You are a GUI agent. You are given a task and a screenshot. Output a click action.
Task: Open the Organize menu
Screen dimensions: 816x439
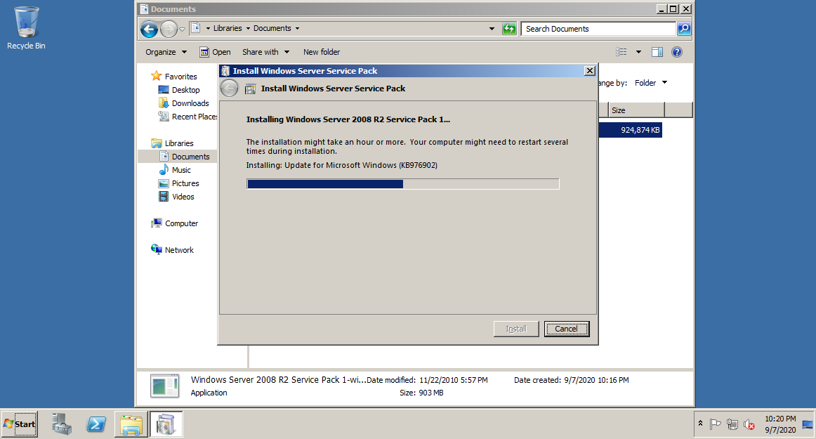[166, 52]
